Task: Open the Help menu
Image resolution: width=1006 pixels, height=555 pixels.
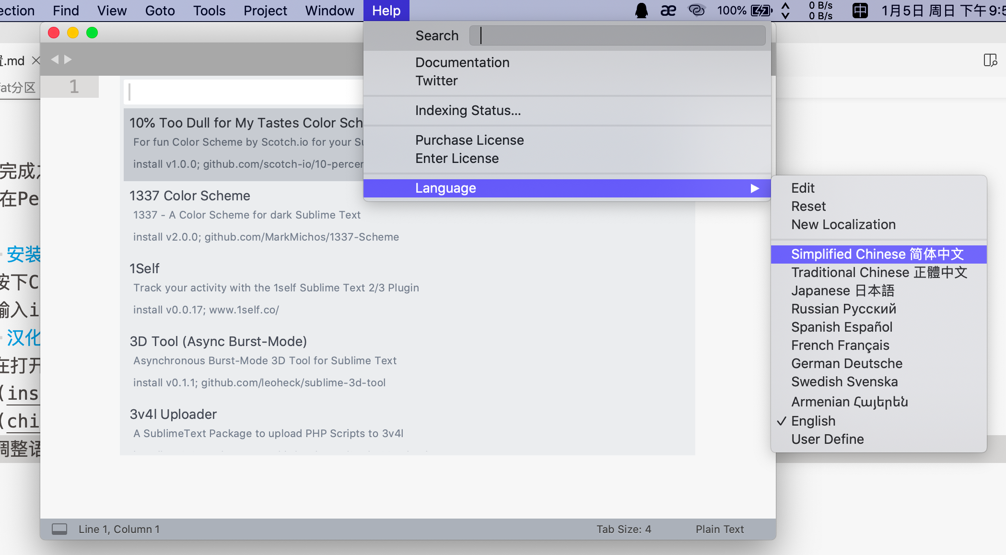Action: 386,11
